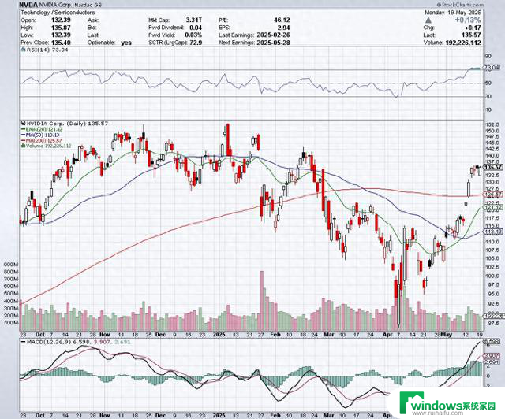Click the Open value 132.39
505x419 pixels.
tap(61, 20)
